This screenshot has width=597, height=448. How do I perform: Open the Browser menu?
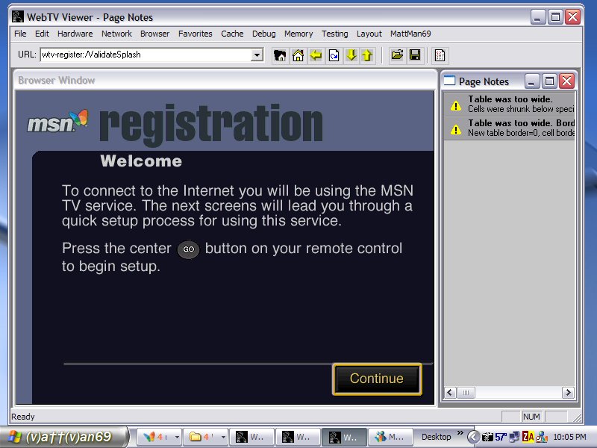click(x=154, y=34)
